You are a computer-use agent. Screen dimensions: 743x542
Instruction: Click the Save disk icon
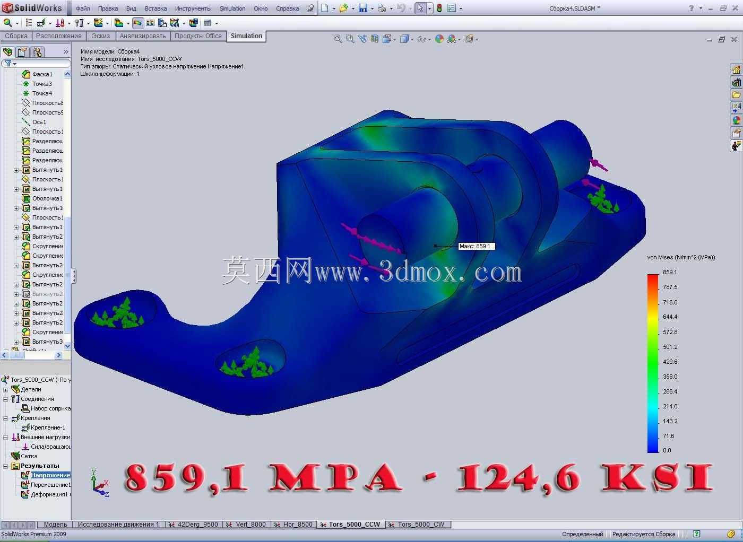[363, 8]
